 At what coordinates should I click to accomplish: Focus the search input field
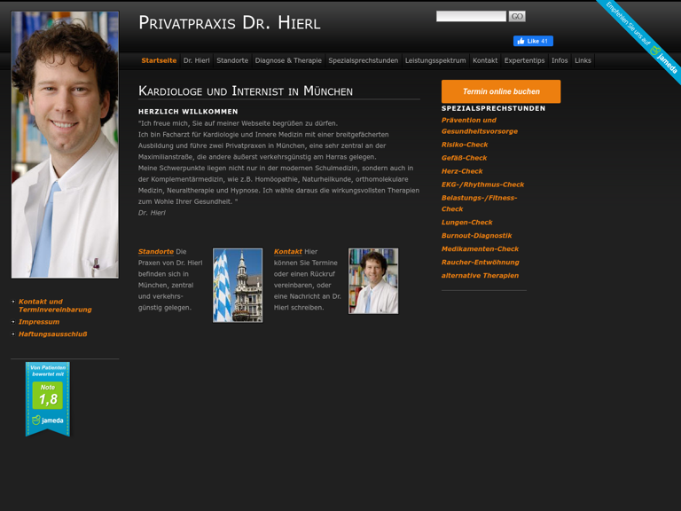(x=471, y=16)
